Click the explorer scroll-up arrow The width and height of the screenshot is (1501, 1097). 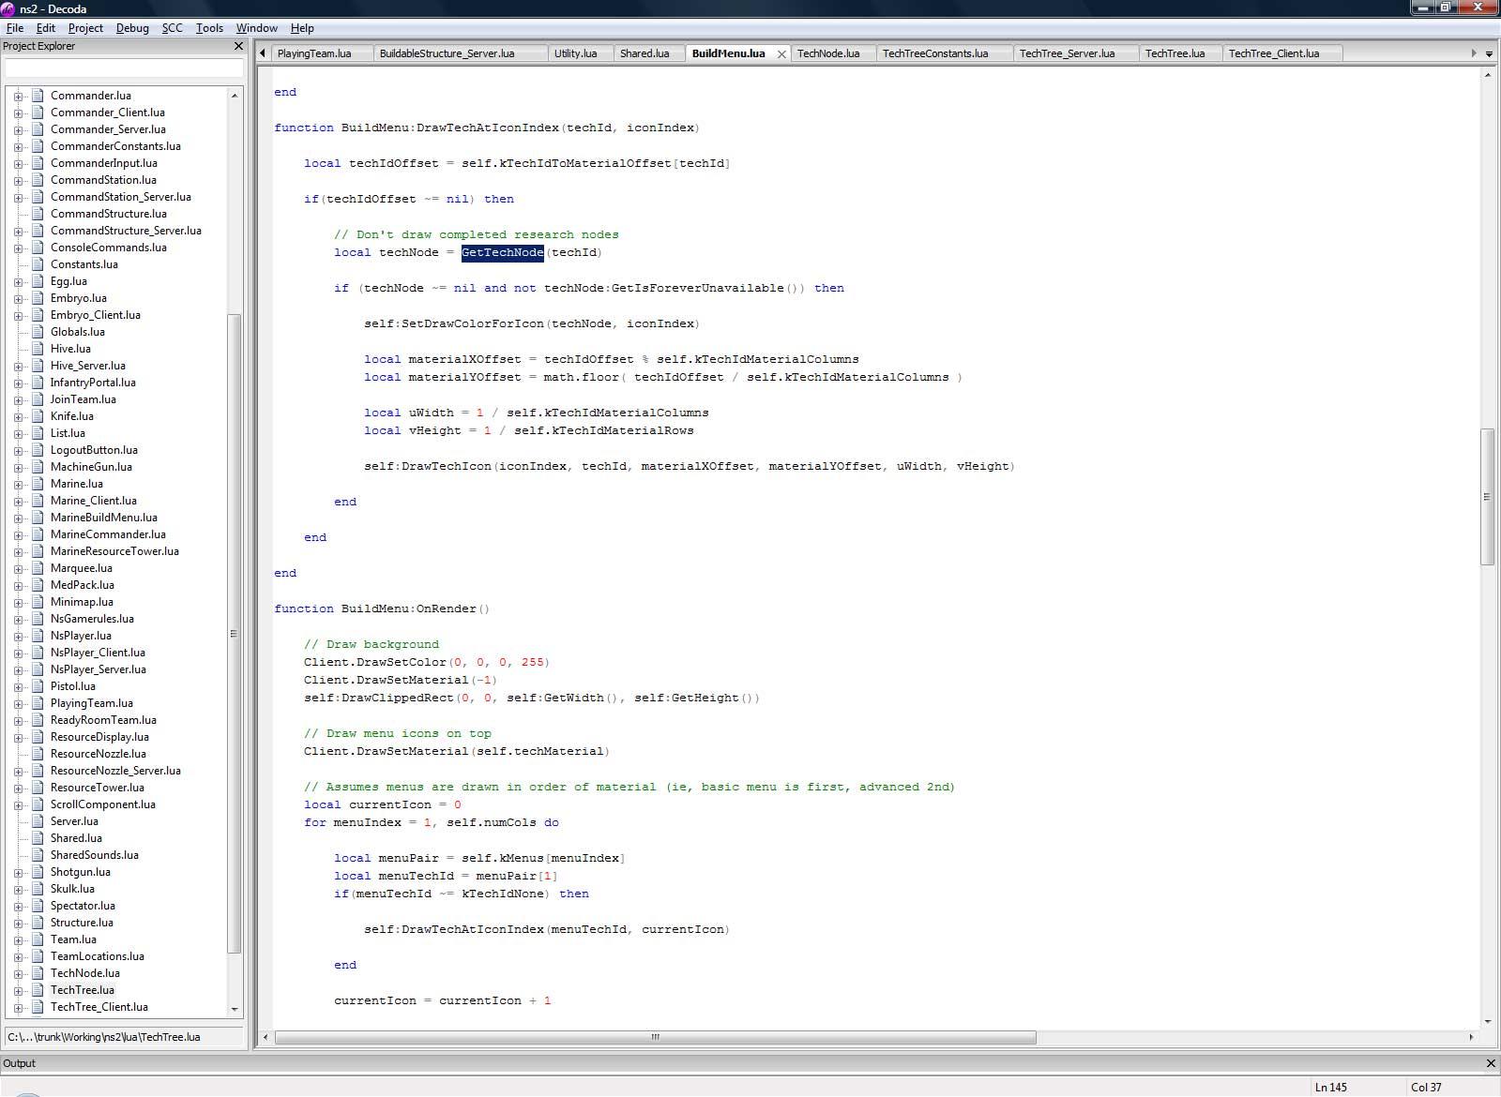click(x=235, y=95)
